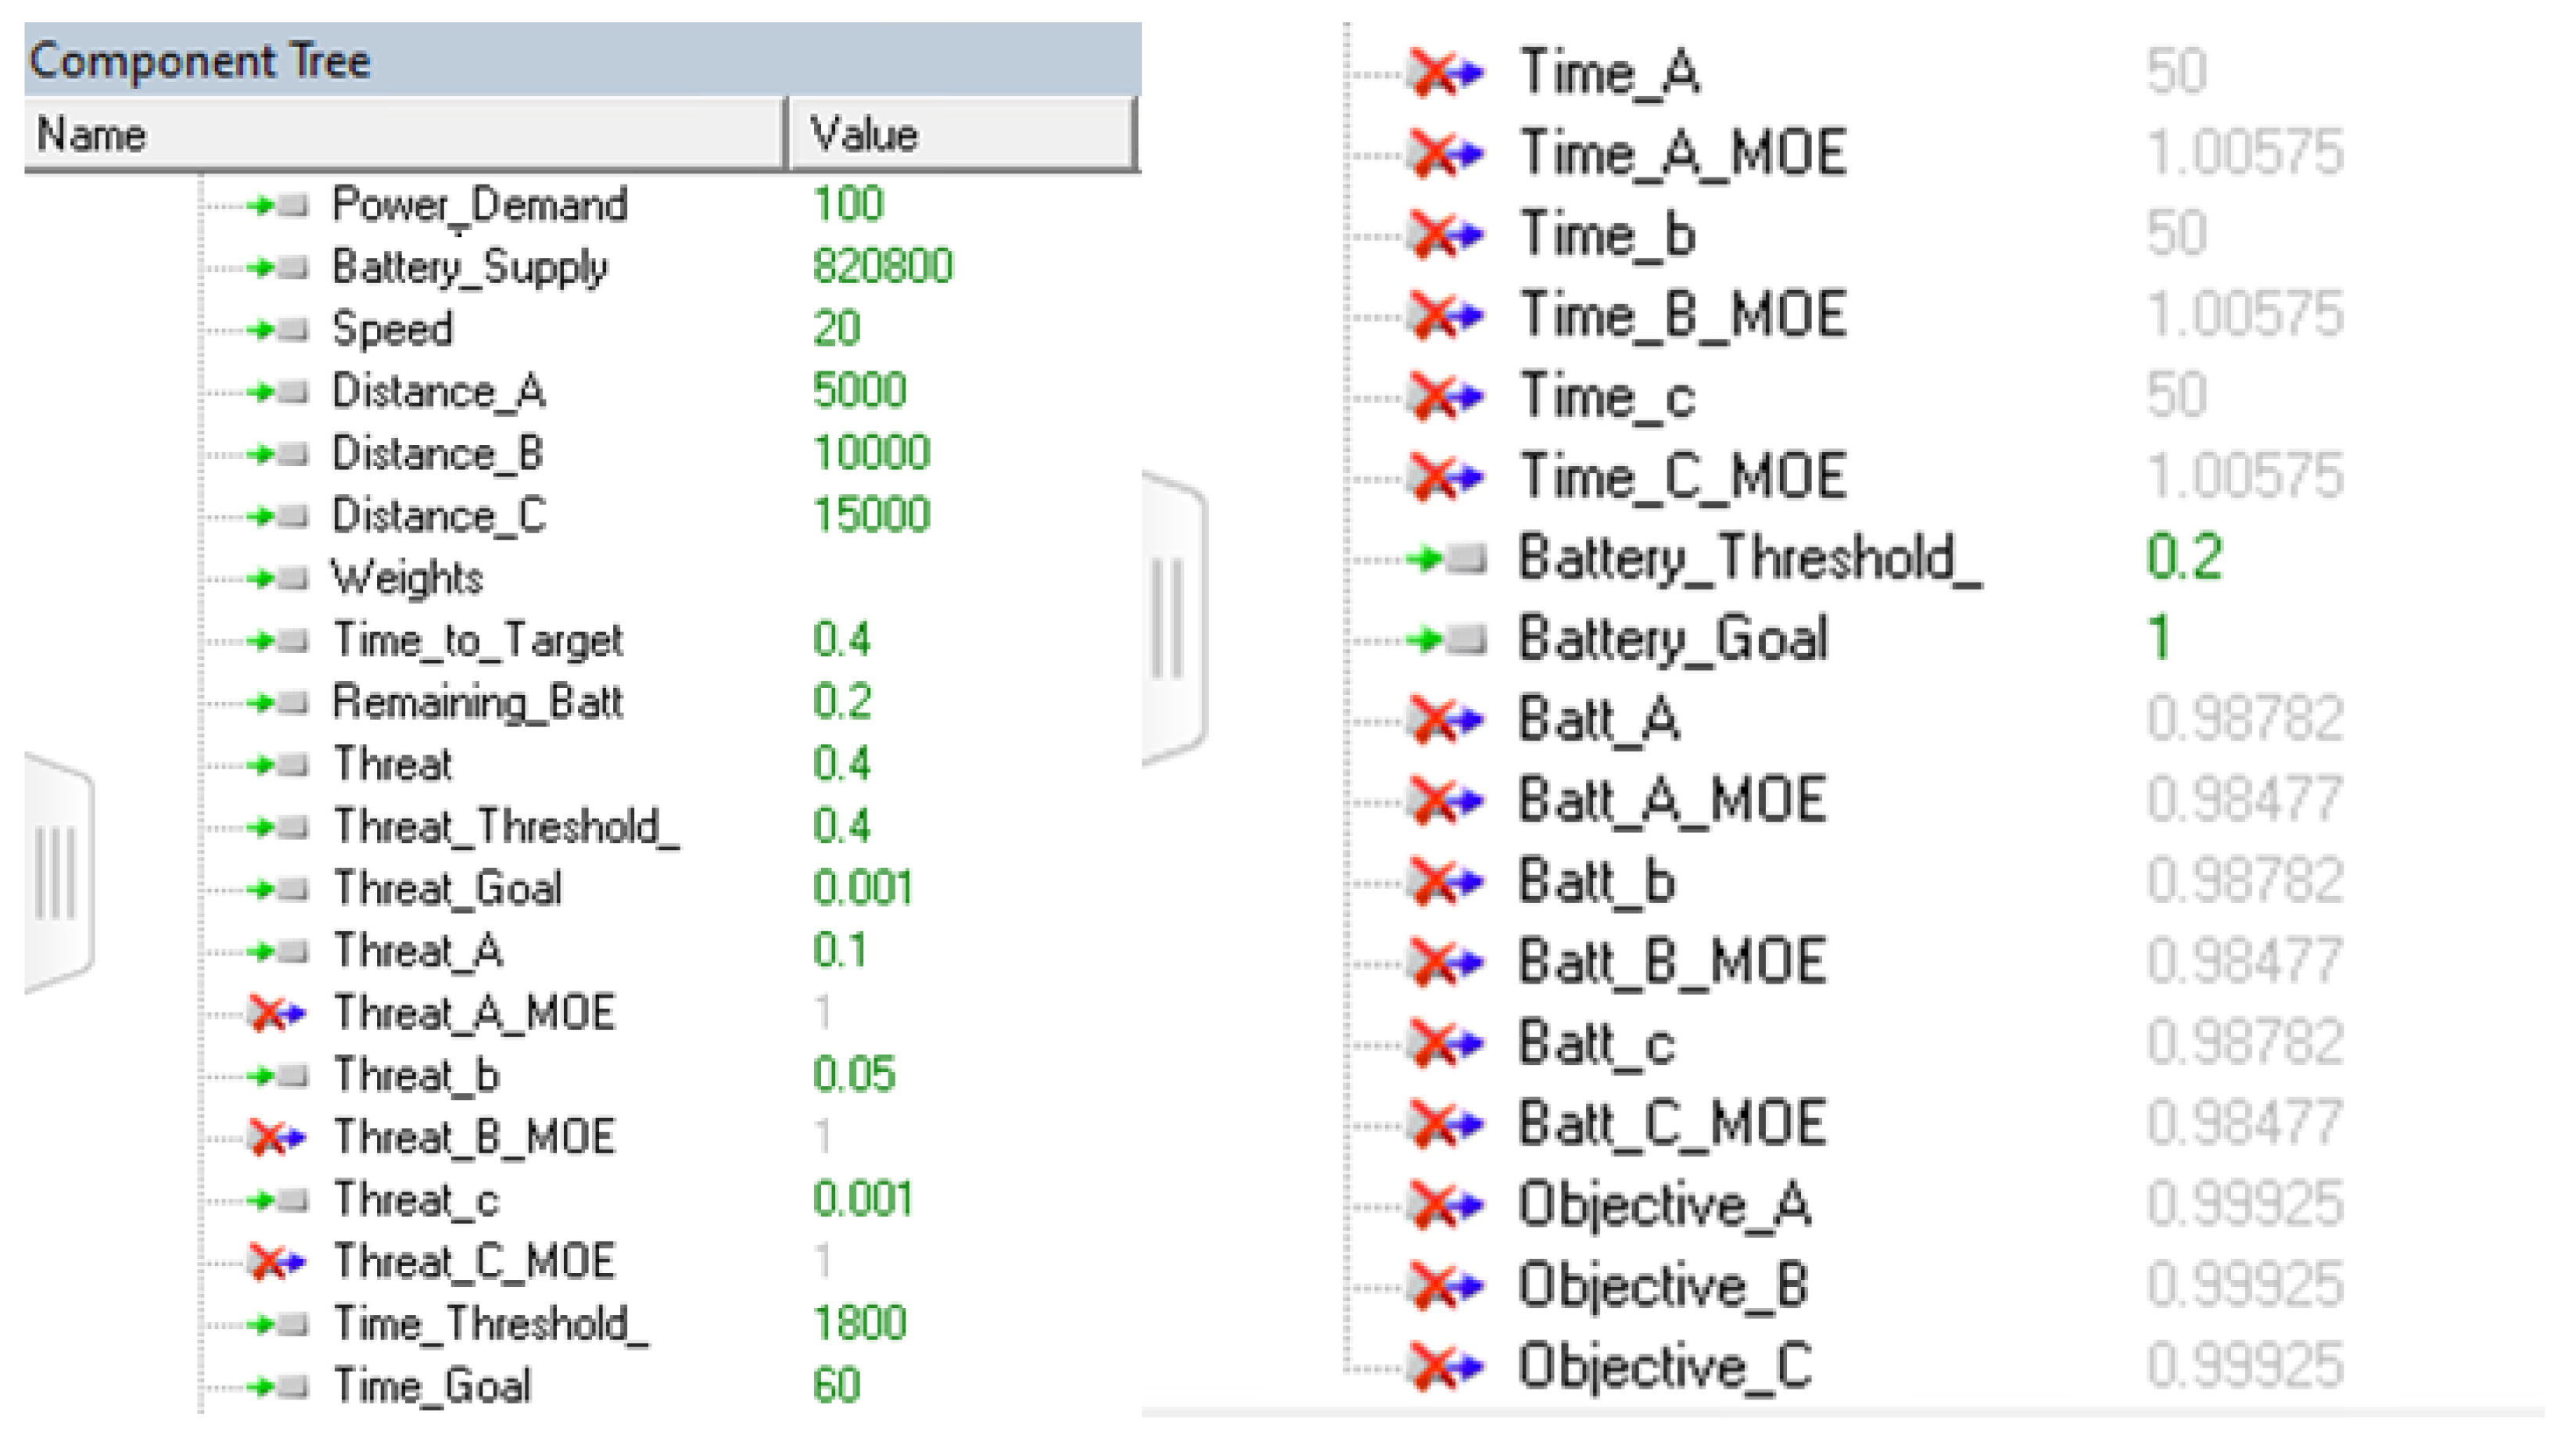Click the collapse handle left of the tree
The height and width of the screenshot is (1441, 2576).
58,872
